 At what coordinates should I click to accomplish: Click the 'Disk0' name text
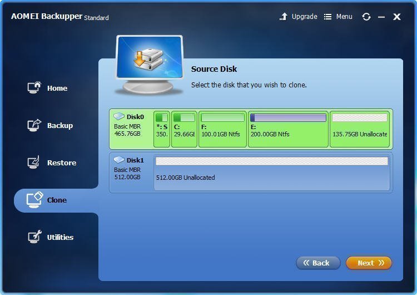click(x=135, y=117)
